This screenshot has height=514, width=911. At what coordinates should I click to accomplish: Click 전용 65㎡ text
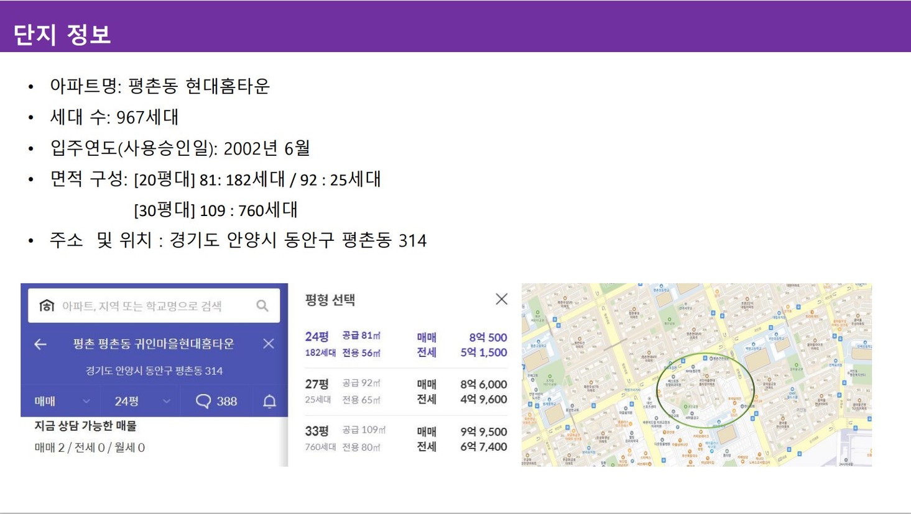pyautogui.click(x=361, y=400)
